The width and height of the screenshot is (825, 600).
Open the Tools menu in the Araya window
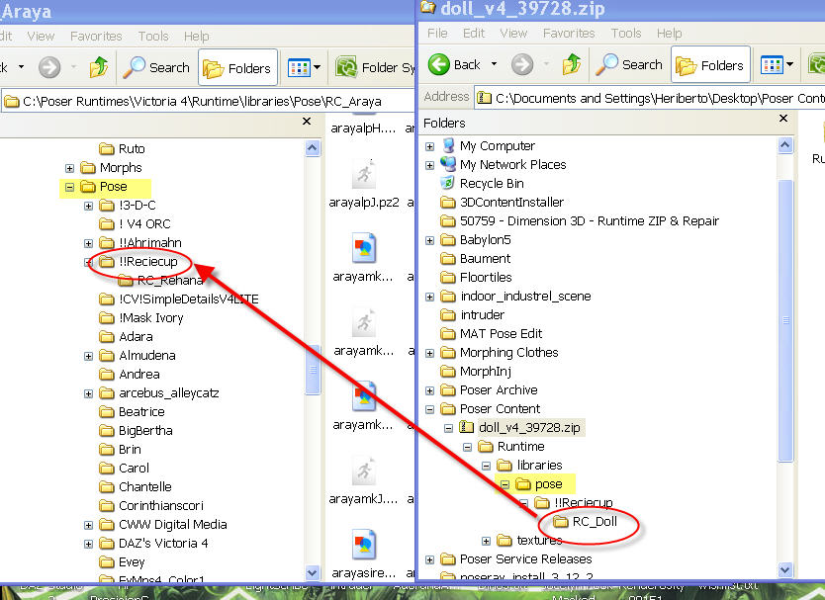(153, 36)
